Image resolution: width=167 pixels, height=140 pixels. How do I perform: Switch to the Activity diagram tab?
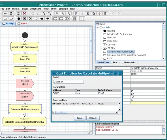pos(8,24)
